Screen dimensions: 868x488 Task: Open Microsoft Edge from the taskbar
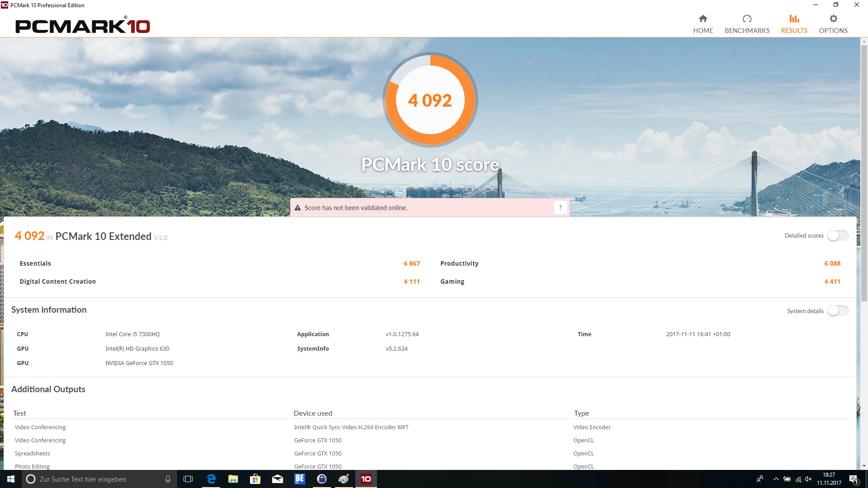coord(211,479)
